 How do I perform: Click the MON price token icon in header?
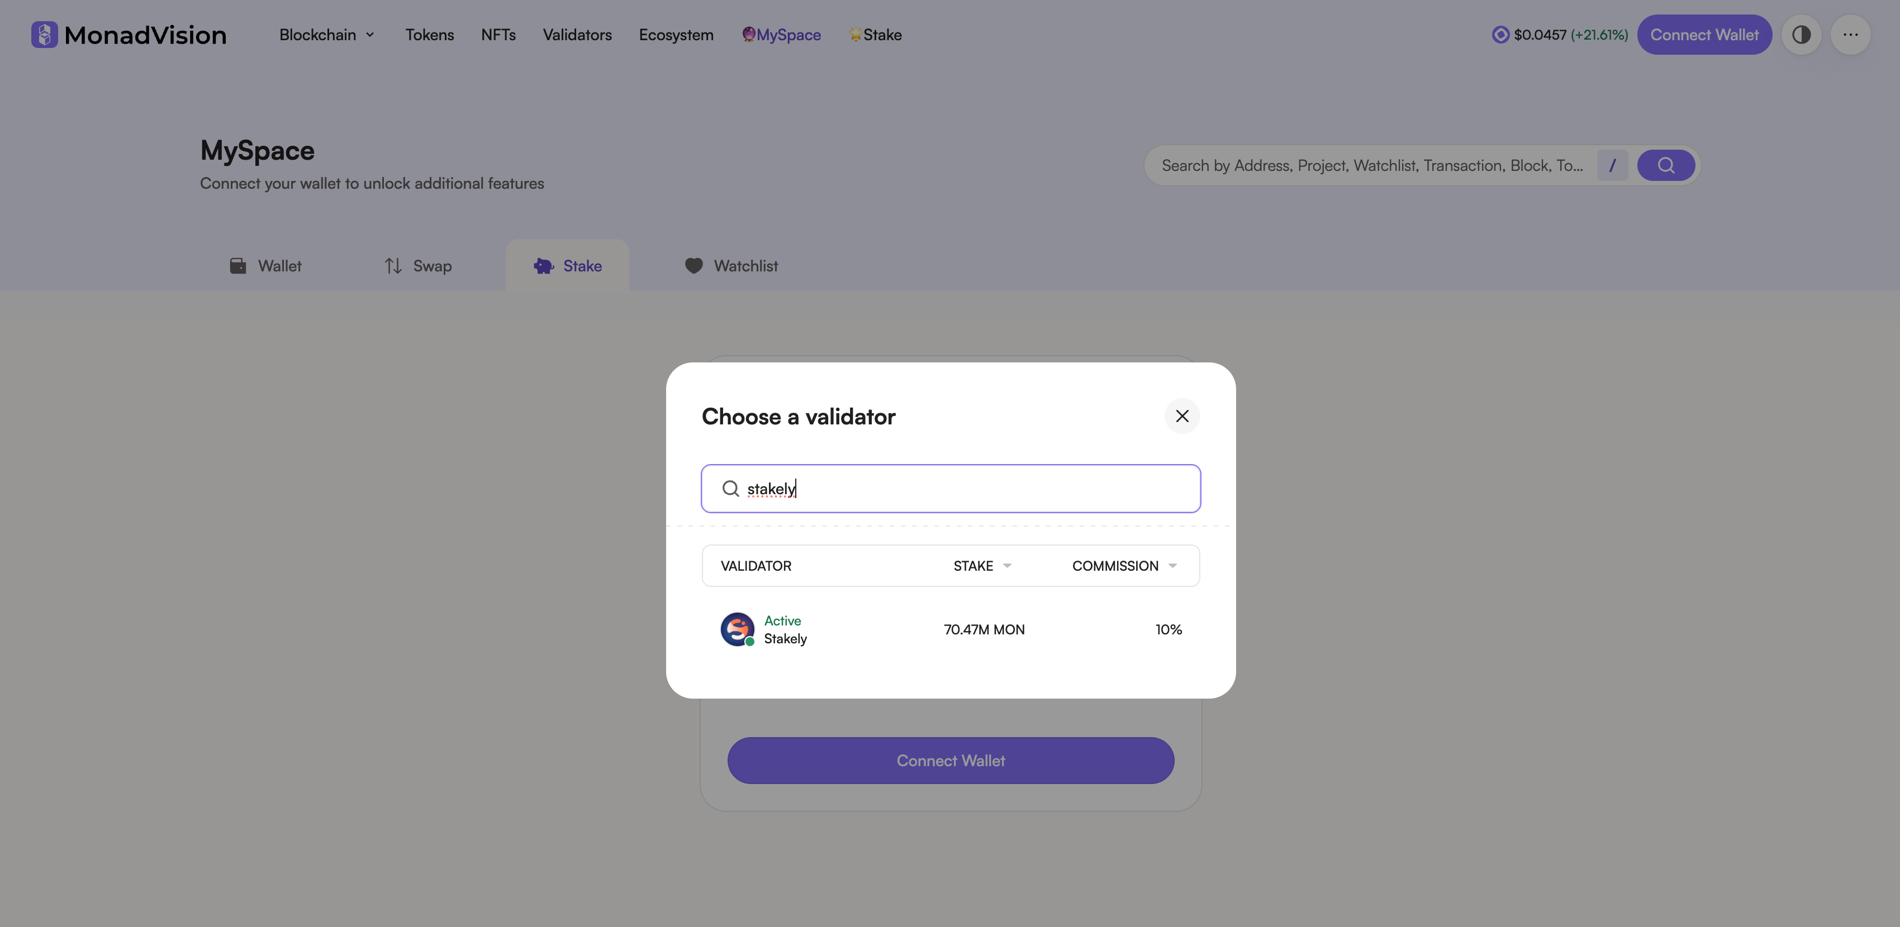pos(1500,34)
